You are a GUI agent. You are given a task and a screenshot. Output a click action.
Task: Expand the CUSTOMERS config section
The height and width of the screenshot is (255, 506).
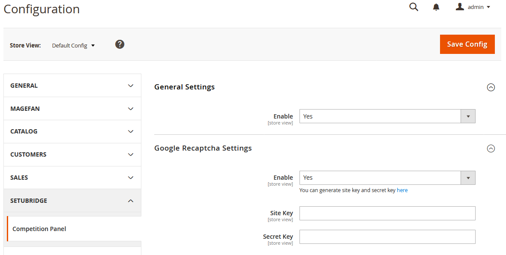(x=72, y=154)
